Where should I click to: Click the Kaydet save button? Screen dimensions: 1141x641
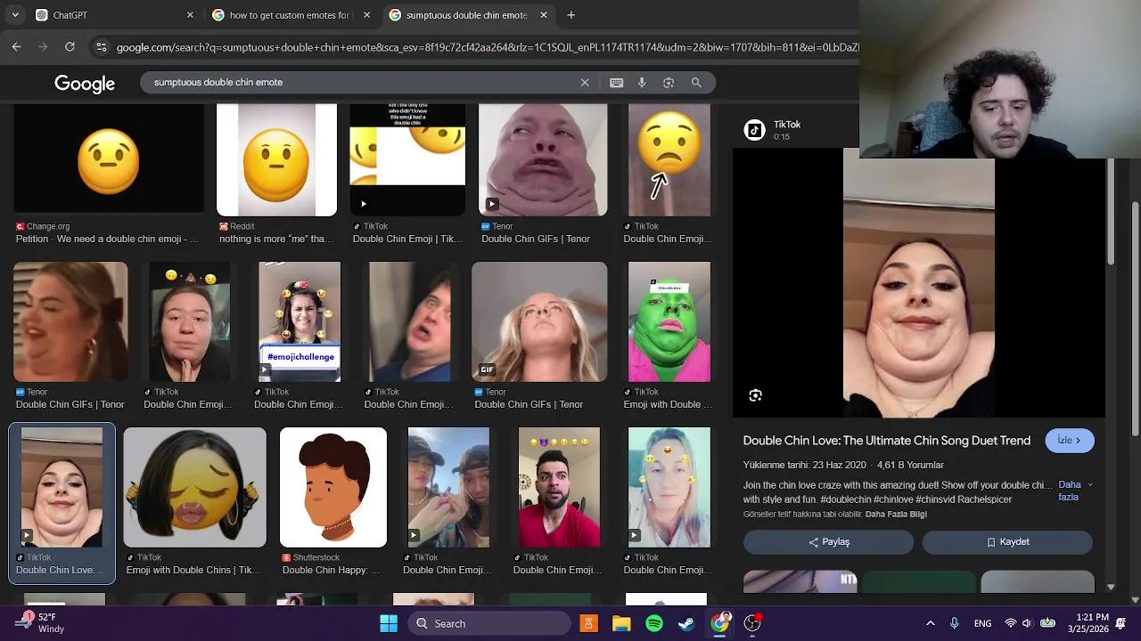pyautogui.click(x=1007, y=542)
